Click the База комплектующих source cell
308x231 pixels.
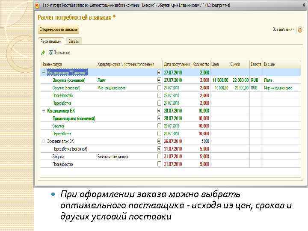pyautogui.click(x=113, y=157)
